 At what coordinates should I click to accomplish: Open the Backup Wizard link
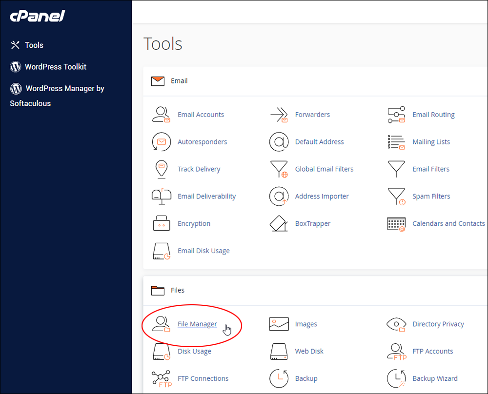pyautogui.click(x=435, y=379)
